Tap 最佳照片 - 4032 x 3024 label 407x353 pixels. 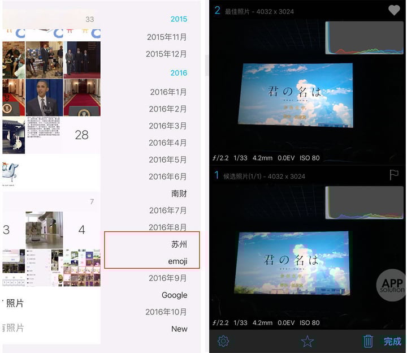259,11
